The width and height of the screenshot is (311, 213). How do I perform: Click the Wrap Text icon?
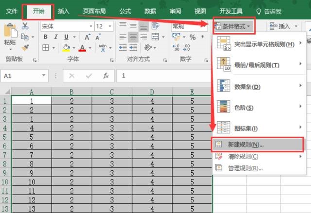click(155, 26)
